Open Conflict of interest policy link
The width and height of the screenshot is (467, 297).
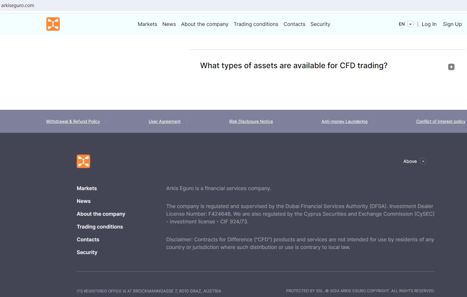pos(440,122)
